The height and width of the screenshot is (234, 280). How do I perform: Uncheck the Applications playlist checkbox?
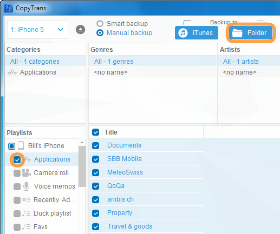point(17,159)
